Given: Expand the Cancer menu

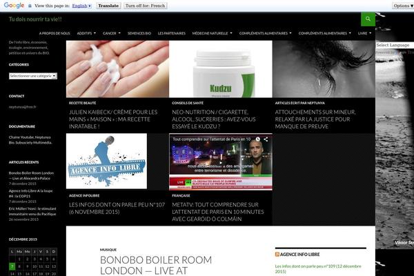Looking at the screenshot, I should click(x=112, y=33).
